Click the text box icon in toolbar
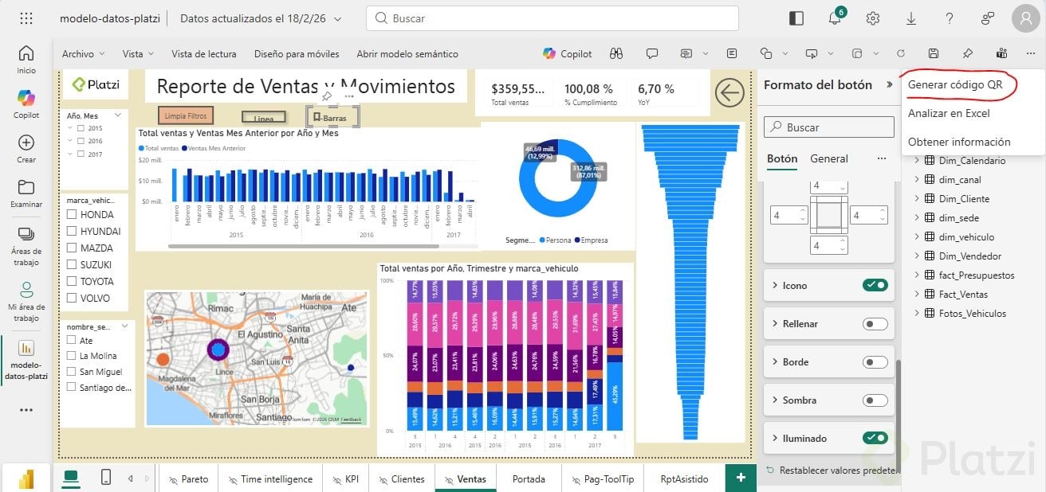 [x=732, y=53]
